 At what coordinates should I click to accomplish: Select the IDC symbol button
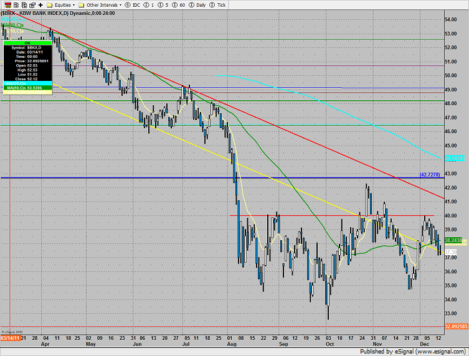133,5
